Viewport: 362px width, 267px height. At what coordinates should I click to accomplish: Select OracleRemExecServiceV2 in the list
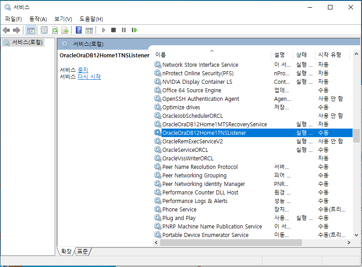point(192,141)
